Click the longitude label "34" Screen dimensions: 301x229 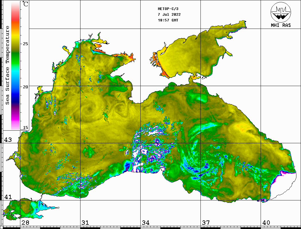click(145, 222)
